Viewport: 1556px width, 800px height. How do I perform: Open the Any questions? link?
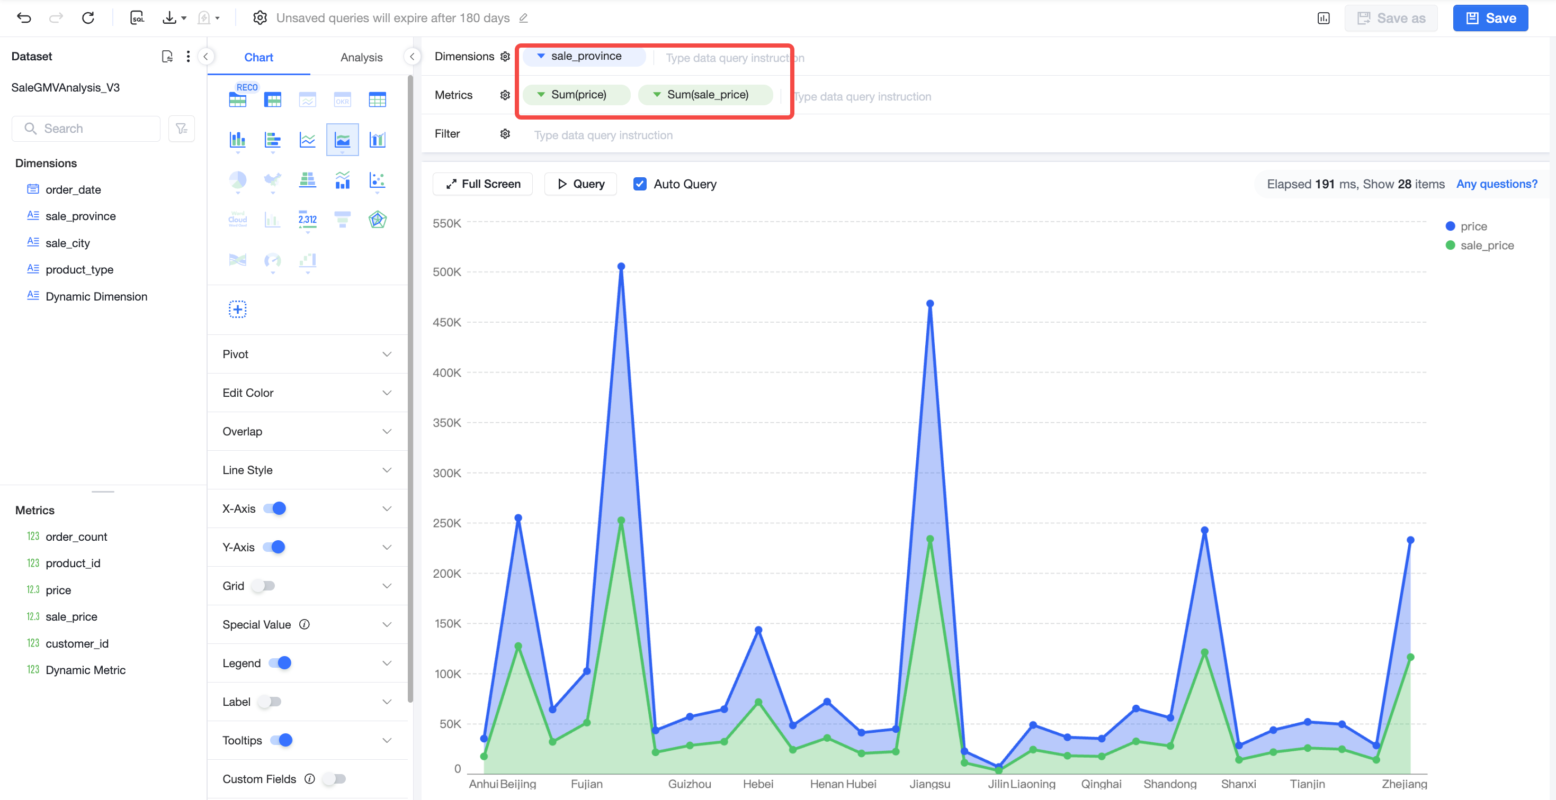[1497, 184]
